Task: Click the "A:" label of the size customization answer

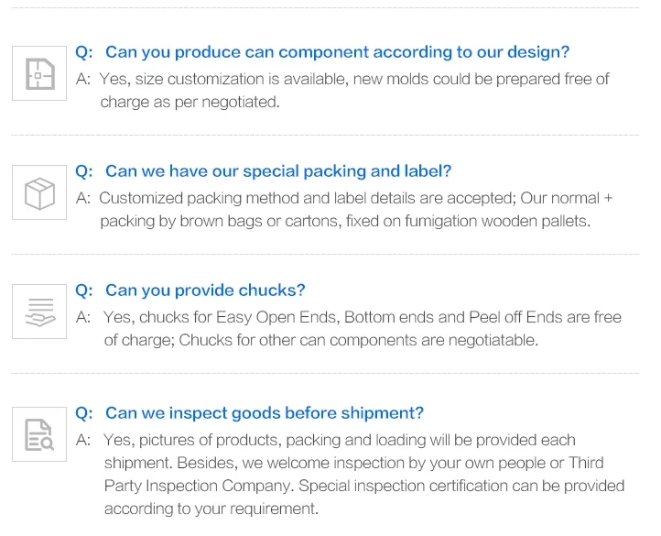Action: pos(83,79)
